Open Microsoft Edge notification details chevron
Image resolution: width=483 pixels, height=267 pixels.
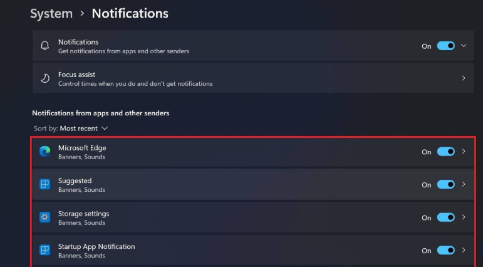coord(464,152)
